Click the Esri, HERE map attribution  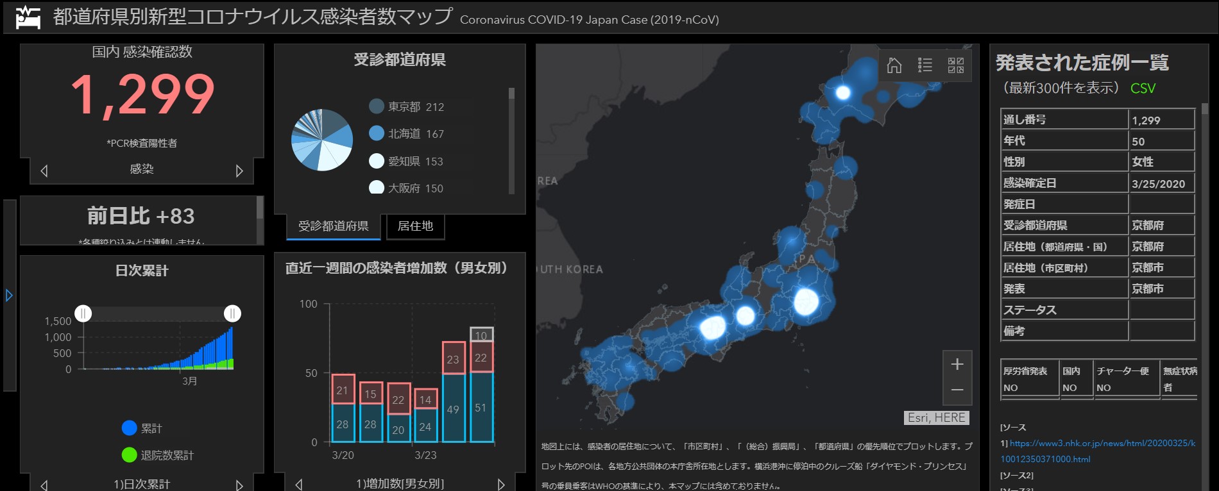pos(937,418)
